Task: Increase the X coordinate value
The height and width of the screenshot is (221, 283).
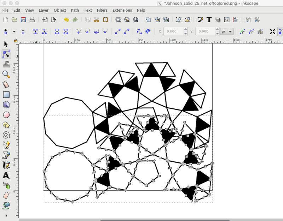Action: pos(185,29)
